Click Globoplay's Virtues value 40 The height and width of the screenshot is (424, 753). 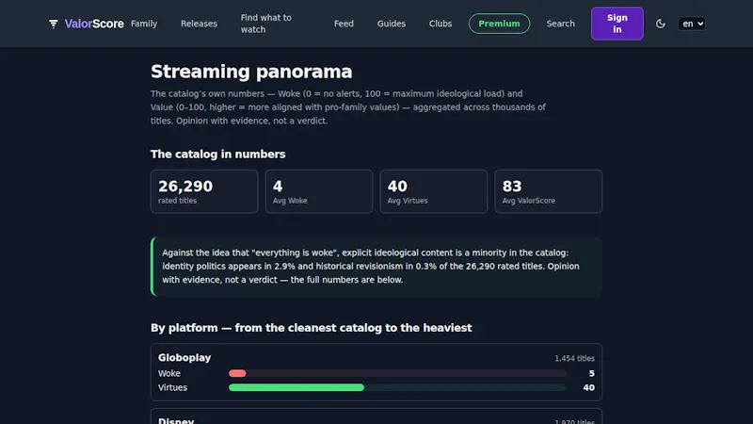pos(589,387)
